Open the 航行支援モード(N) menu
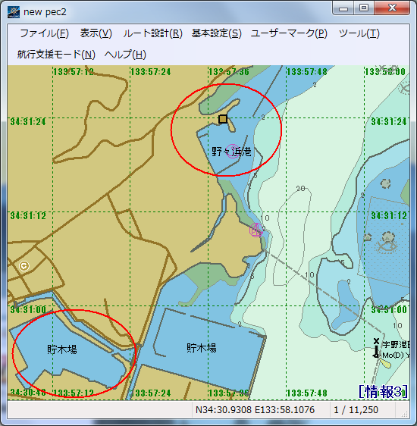The width and height of the screenshot is (417, 426). pyautogui.click(x=56, y=55)
